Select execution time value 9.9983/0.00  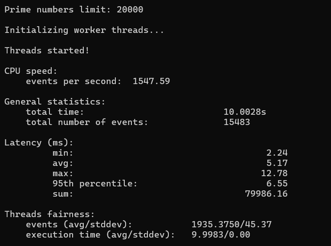click(x=221, y=235)
